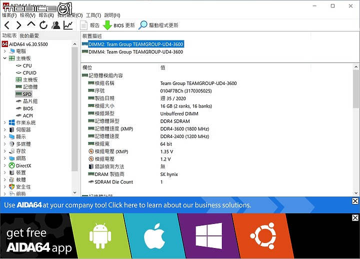360x259 pixels.
Task: Refresh the page with the circular arrow icon
Action: 43,25
